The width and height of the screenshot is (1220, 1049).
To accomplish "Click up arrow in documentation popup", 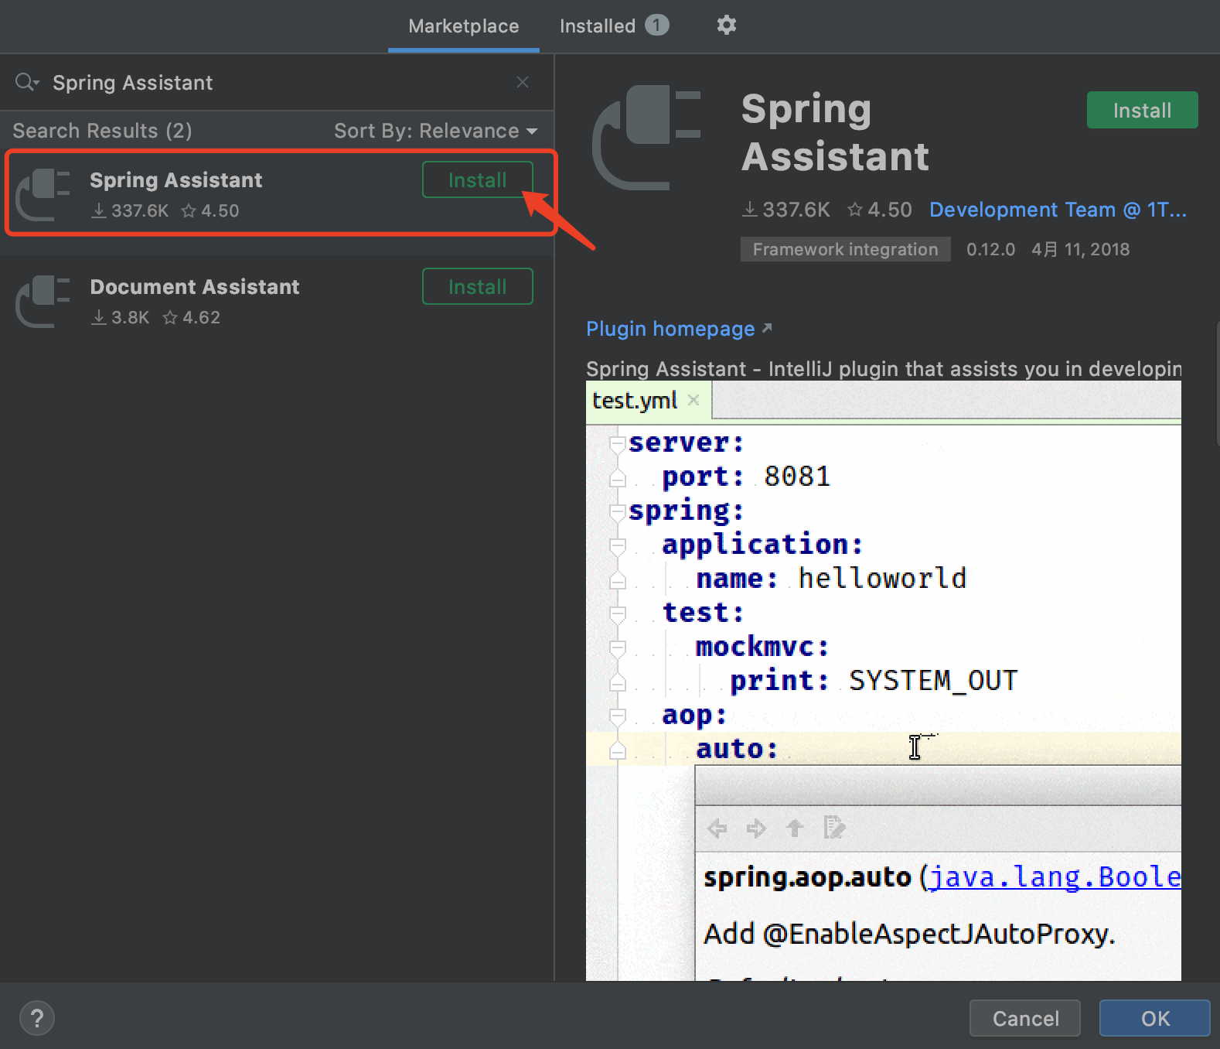I will point(795,829).
